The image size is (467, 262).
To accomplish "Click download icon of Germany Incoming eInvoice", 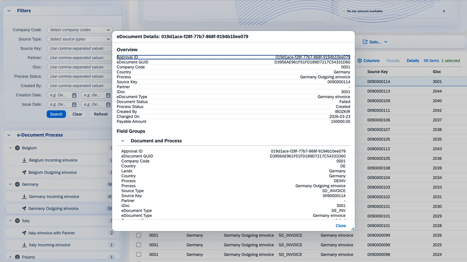I will 24,196.
